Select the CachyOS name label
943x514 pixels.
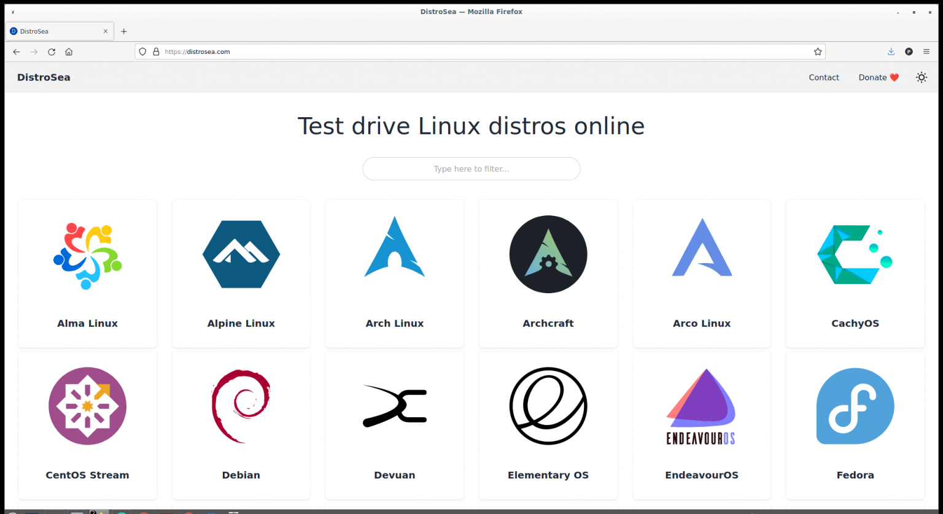(x=855, y=323)
